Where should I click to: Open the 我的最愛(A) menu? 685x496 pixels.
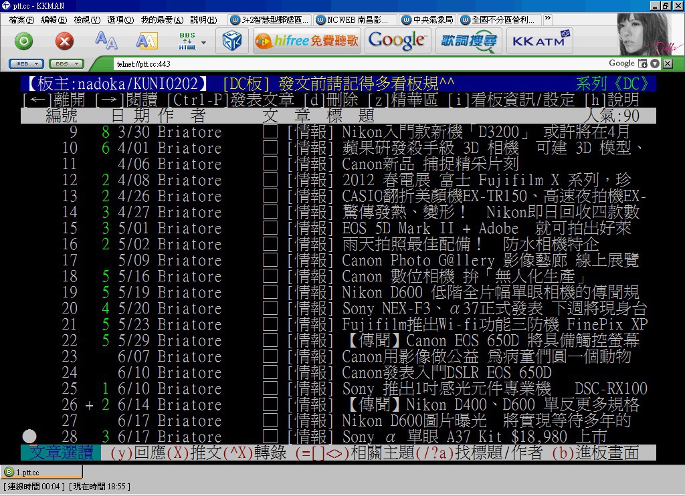tap(162, 20)
